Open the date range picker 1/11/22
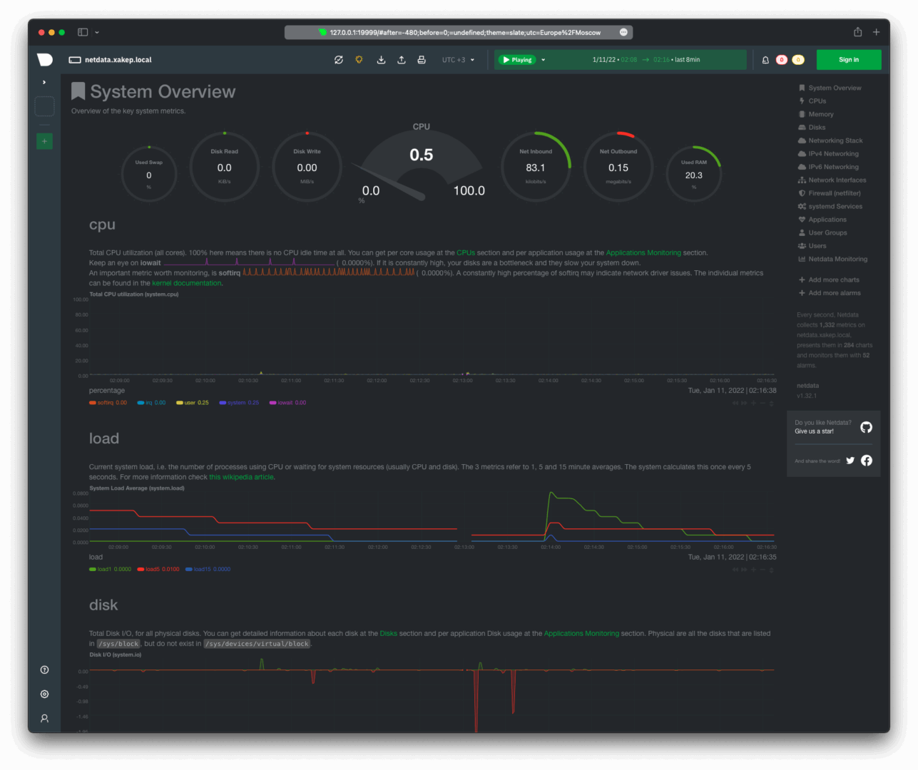The image size is (918, 770). (x=646, y=60)
